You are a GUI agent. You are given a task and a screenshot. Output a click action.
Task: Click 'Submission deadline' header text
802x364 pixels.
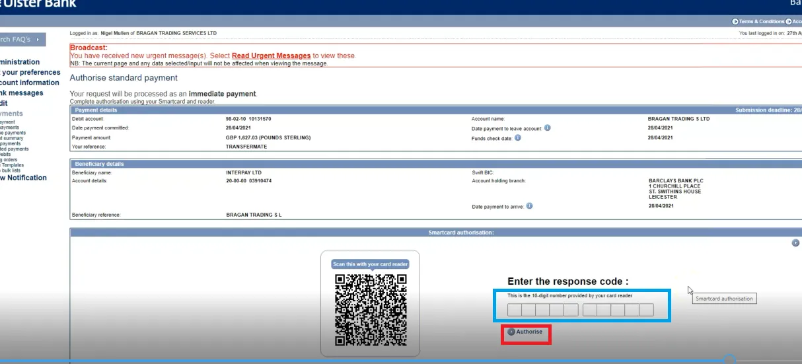click(x=768, y=110)
